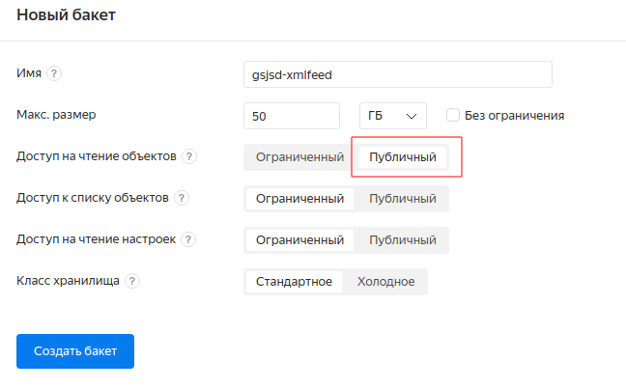Click help icon beside Доступ на чтение настроек
This screenshot has width=626, height=389.
coord(189,239)
